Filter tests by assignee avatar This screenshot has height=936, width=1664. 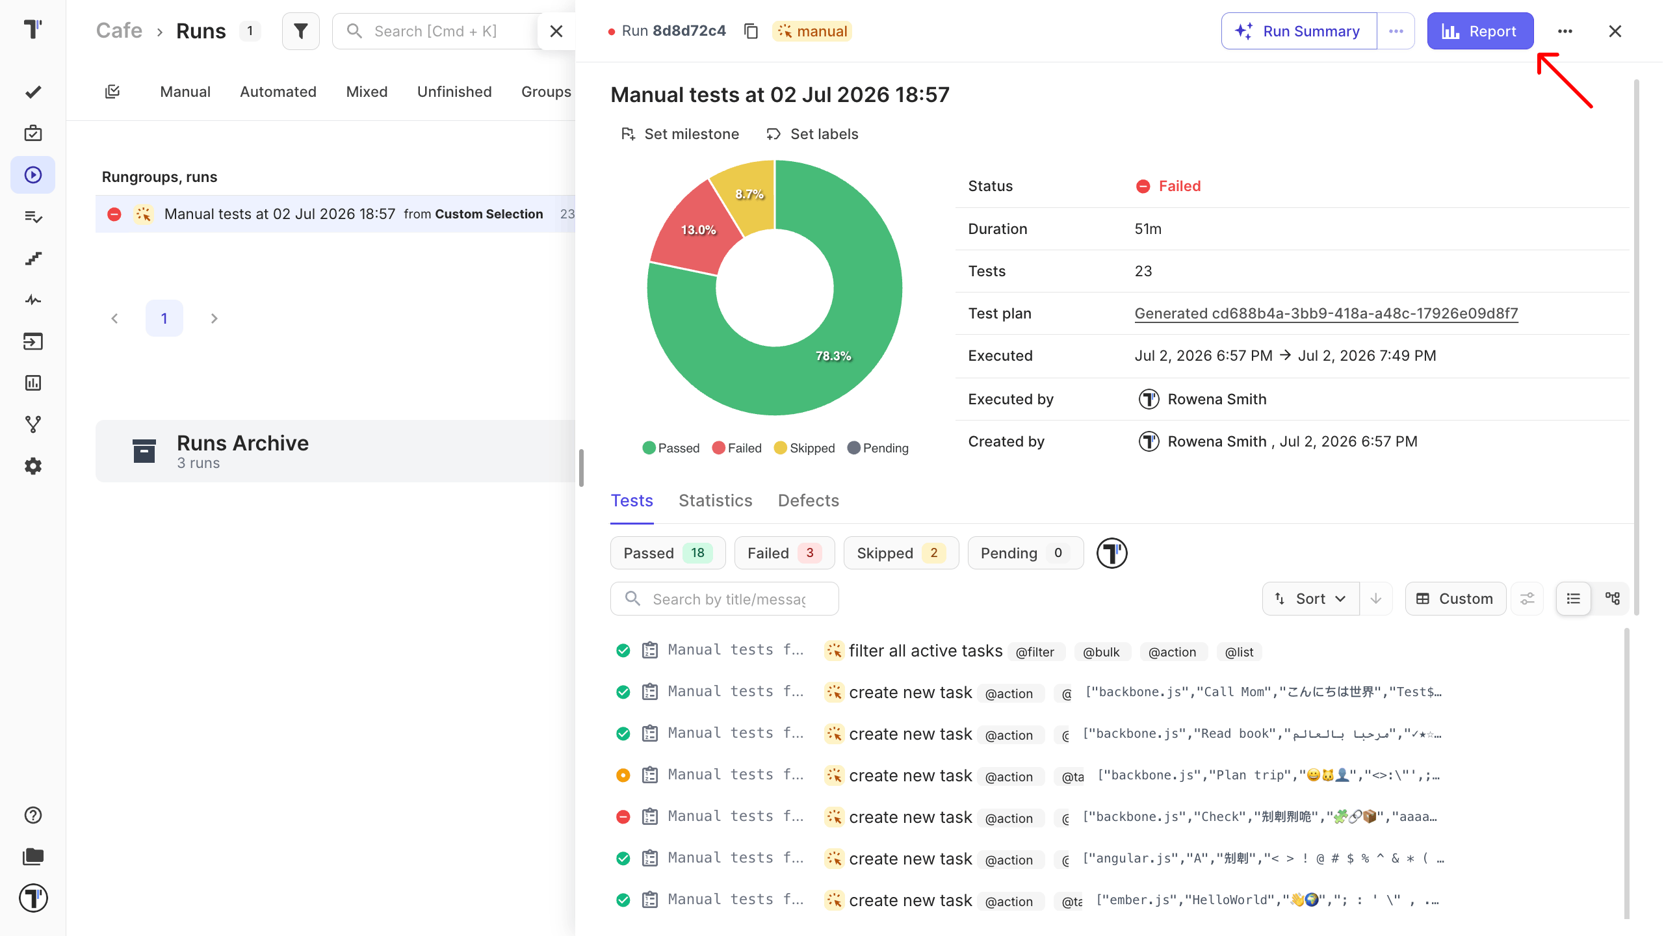click(1112, 553)
